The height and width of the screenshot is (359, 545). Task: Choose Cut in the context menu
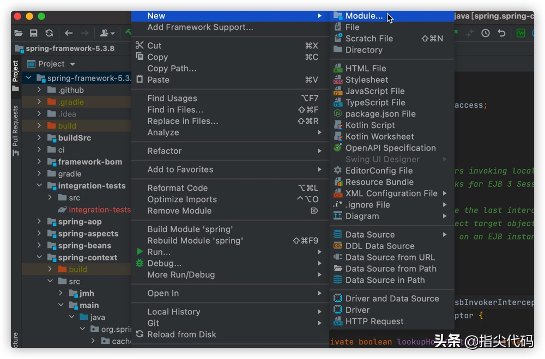[230, 46]
